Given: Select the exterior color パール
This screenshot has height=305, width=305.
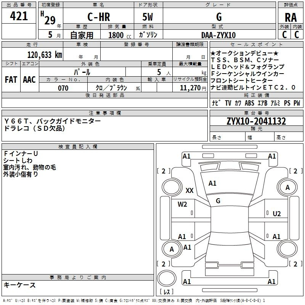Looking at the screenshot, I should click(x=82, y=72).
